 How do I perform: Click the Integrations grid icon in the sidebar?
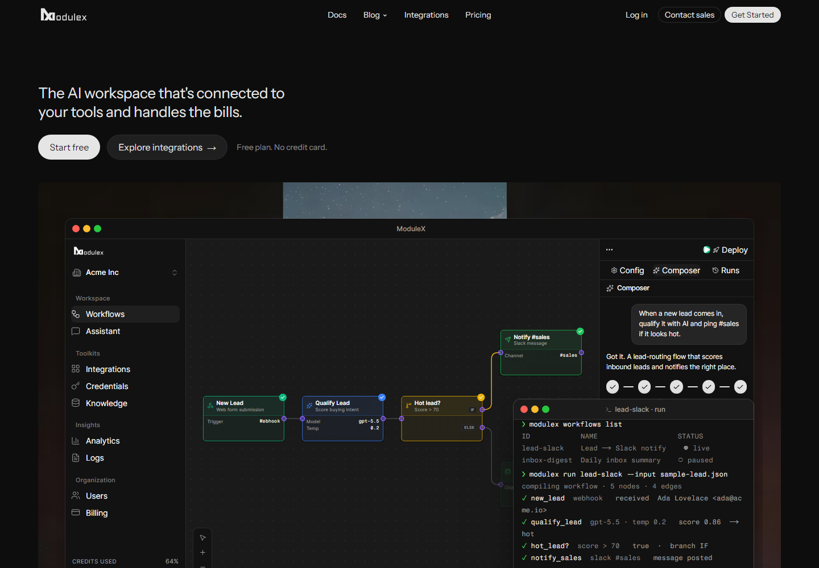tap(76, 369)
